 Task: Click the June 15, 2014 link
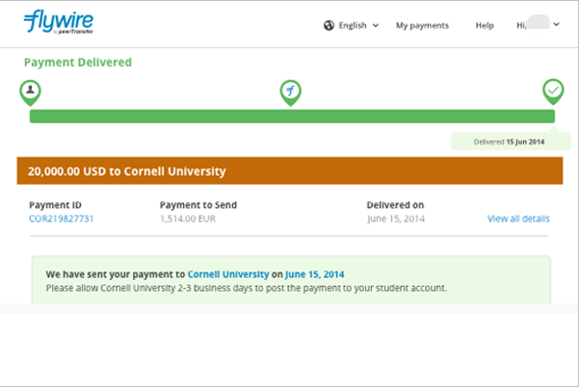click(x=315, y=274)
